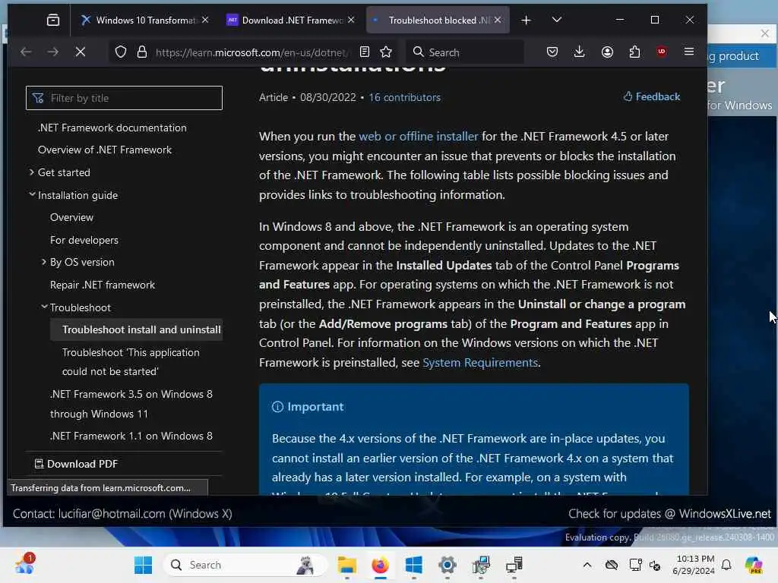Open uBlock Origin extension icon

662,52
